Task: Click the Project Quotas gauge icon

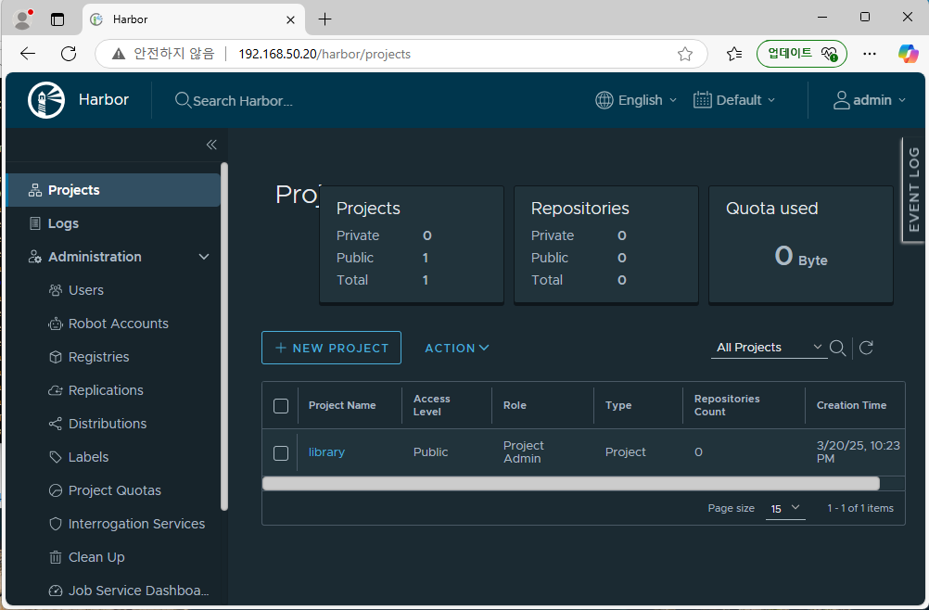Action: click(x=55, y=490)
